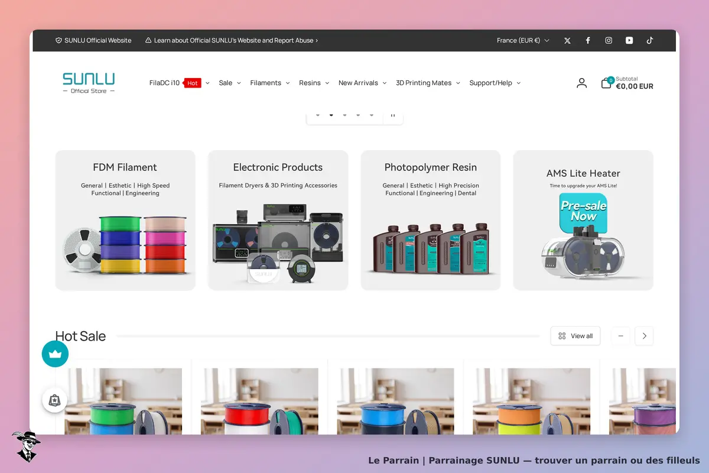Open the purple filament product image
709x473 pixels.
[x=643, y=401]
